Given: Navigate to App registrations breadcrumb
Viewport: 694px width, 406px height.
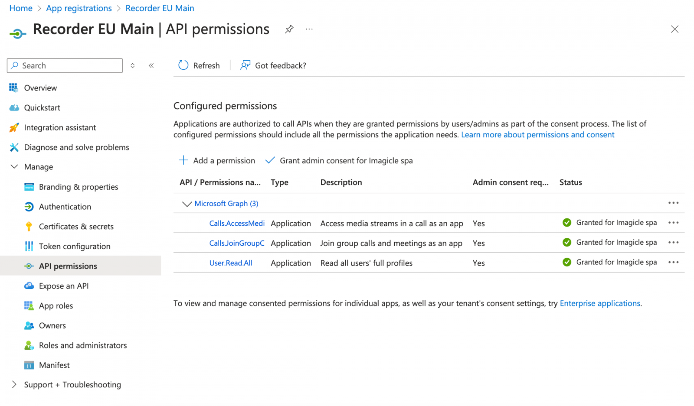Looking at the screenshot, I should pyautogui.click(x=79, y=8).
